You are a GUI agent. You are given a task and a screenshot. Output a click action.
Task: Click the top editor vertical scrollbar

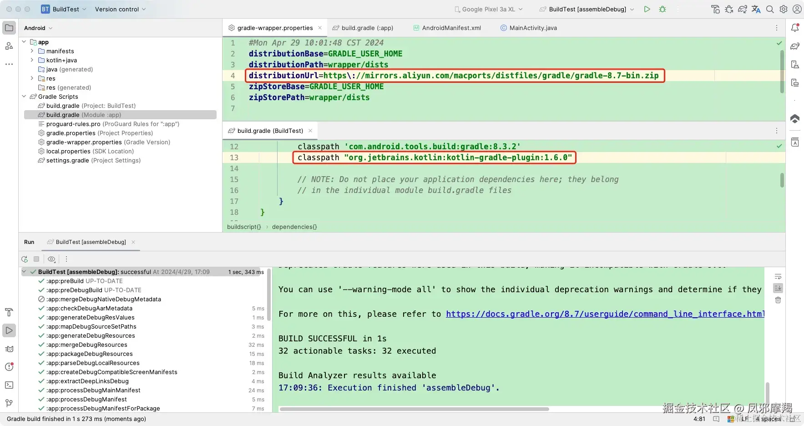782,71
